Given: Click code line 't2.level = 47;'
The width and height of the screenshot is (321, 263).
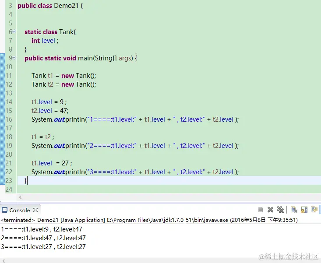Looking at the screenshot, I should 50,111.
